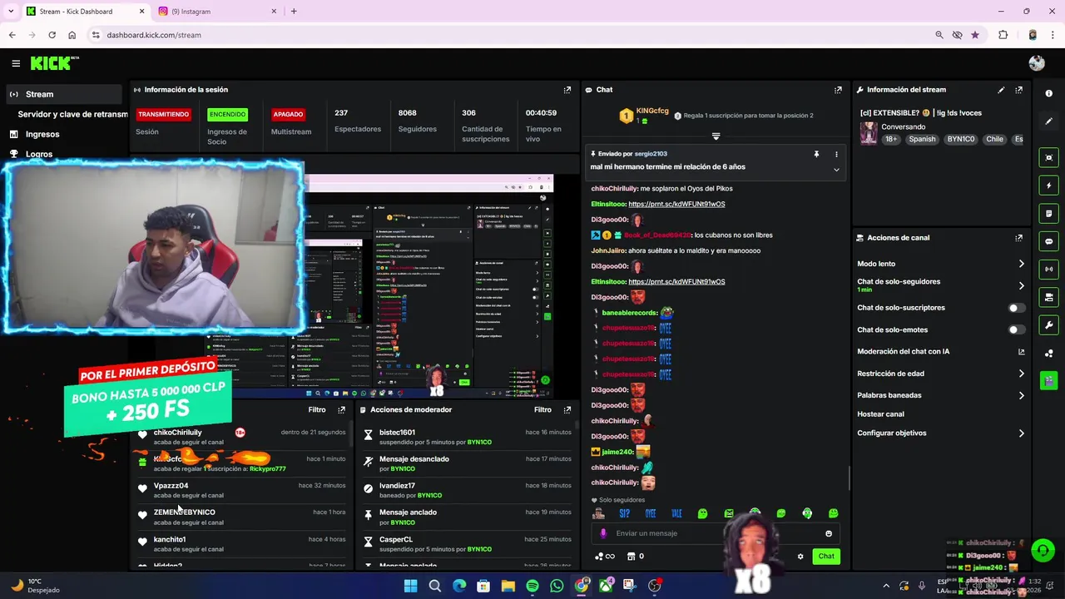This screenshot has height=599, width=1065.
Task: Click the pin icon on the pinned message
Action: coord(816,154)
